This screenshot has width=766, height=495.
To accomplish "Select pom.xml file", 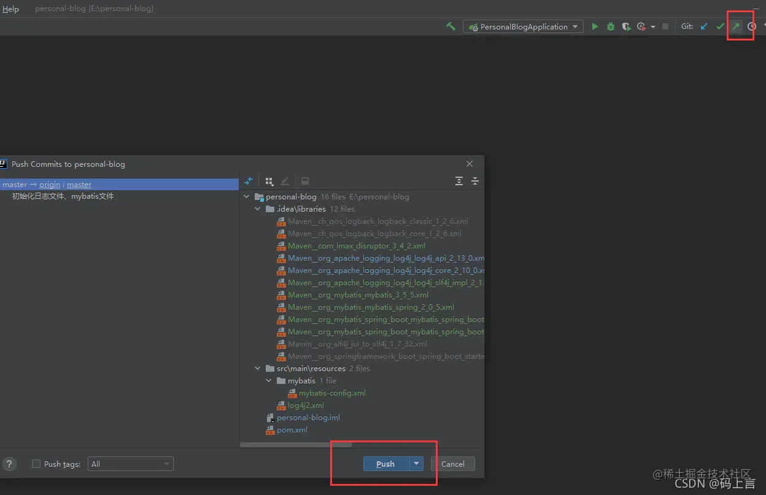I will (x=292, y=430).
